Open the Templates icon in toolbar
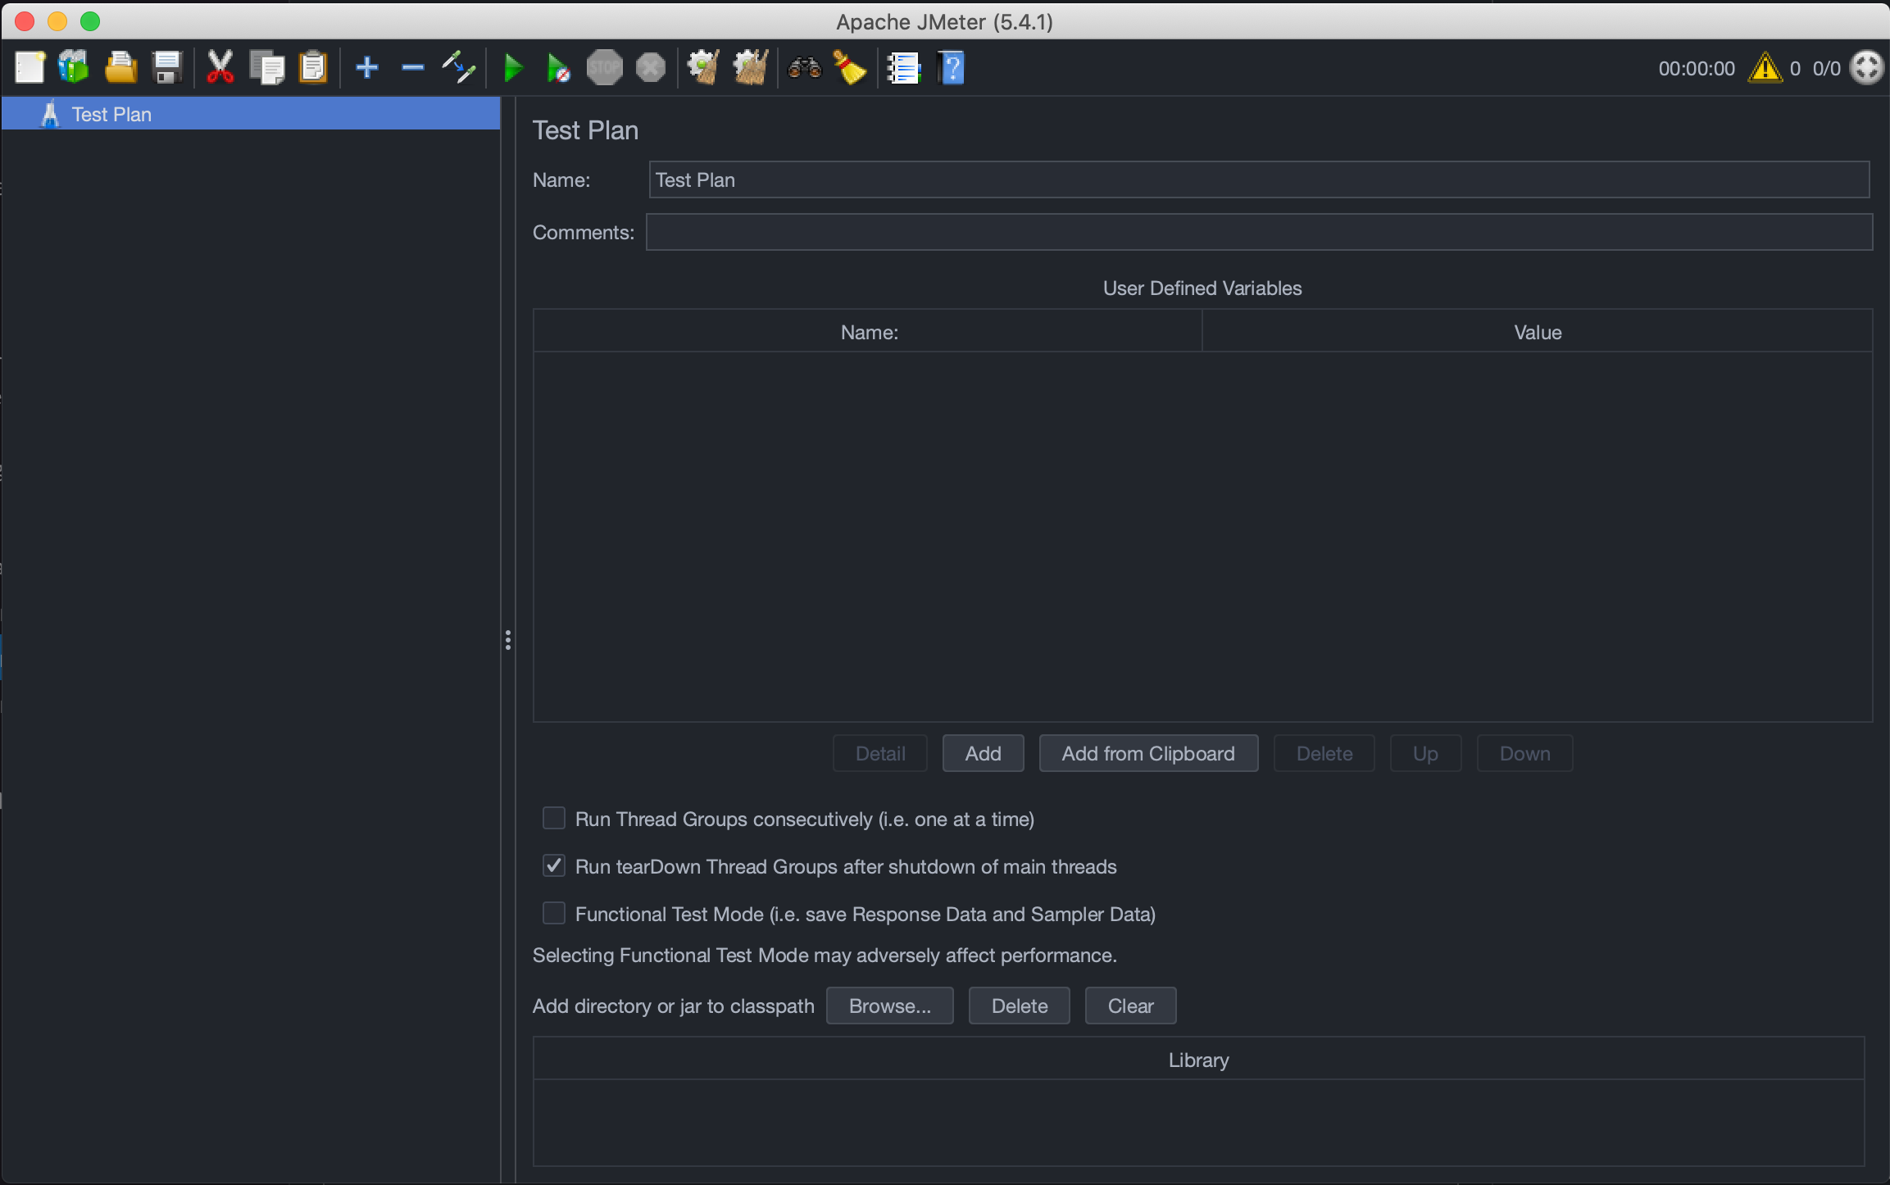Image resolution: width=1890 pixels, height=1185 pixels. (74, 67)
